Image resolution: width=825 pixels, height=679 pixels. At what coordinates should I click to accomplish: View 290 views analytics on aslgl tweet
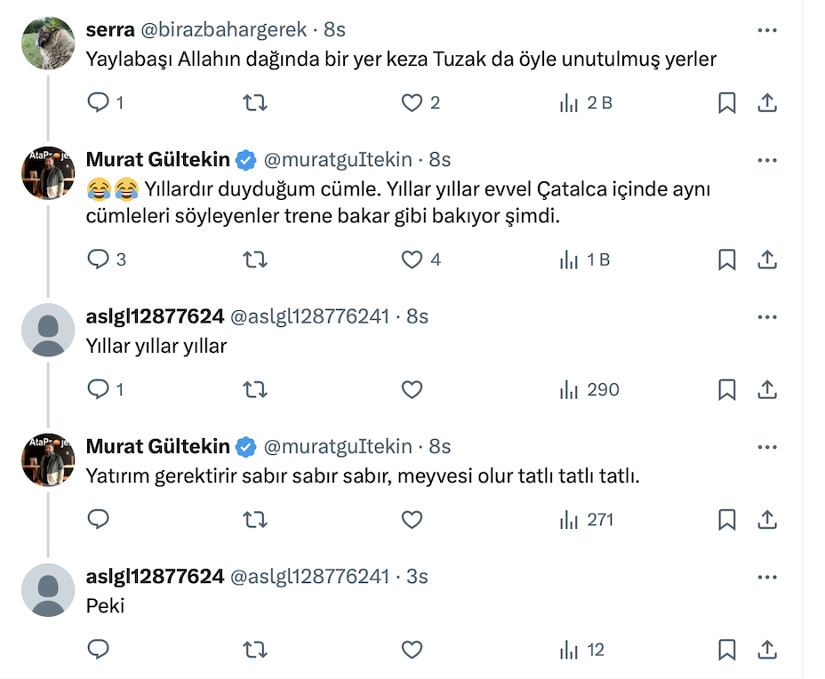589,389
